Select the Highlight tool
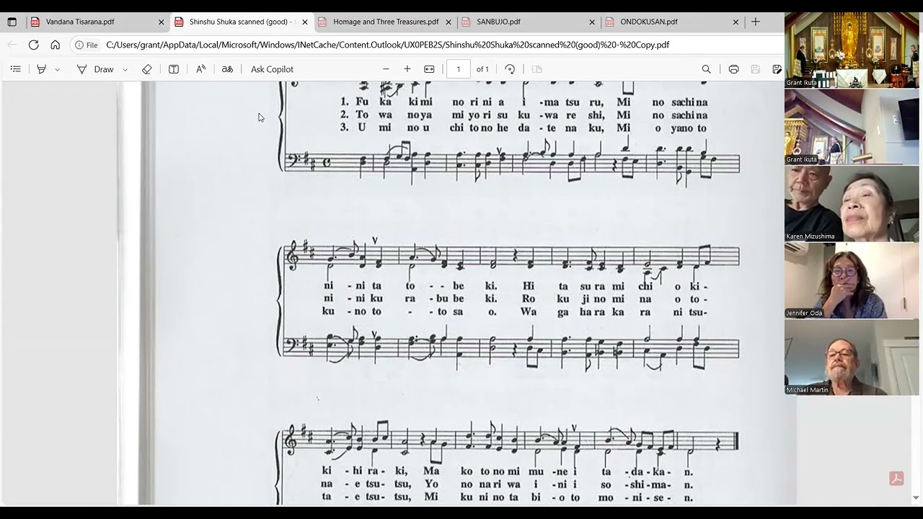 pos(42,69)
